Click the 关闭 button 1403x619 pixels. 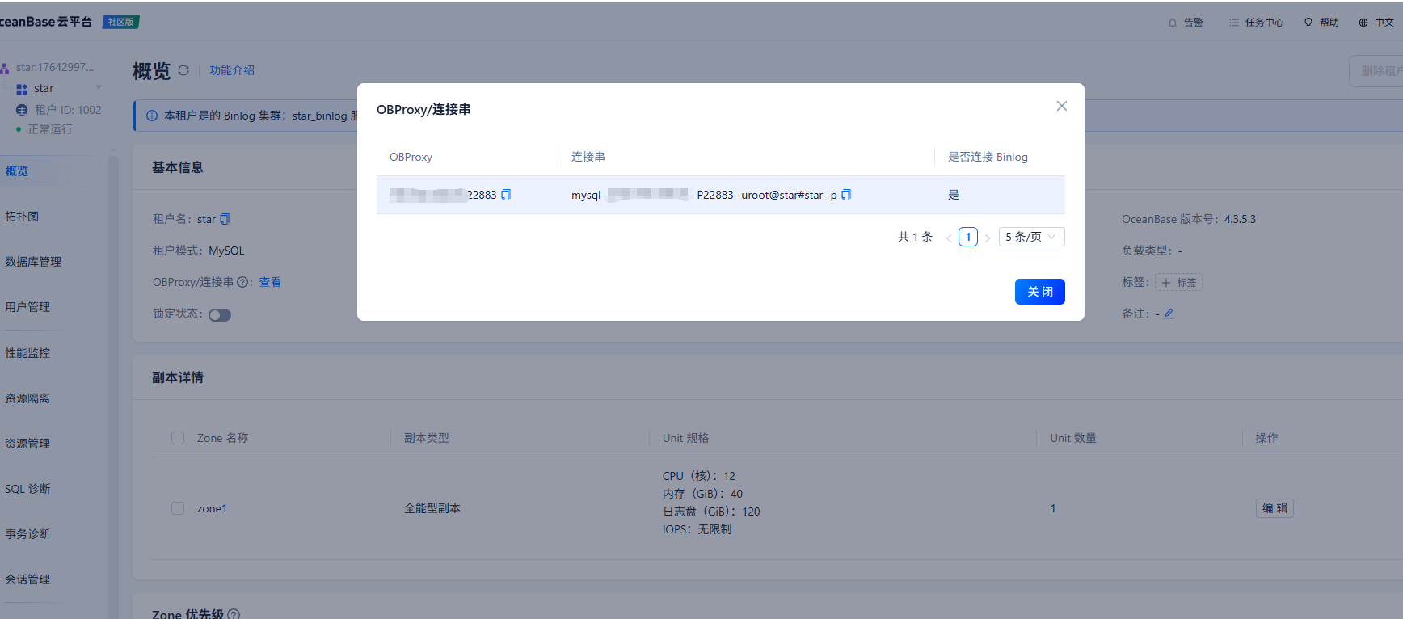pyautogui.click(x=1039, y=292)
